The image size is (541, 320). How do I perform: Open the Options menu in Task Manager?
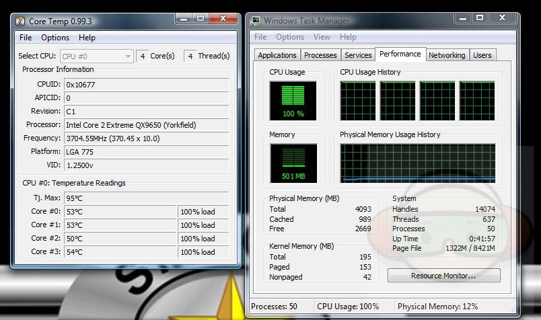[290, 37]
